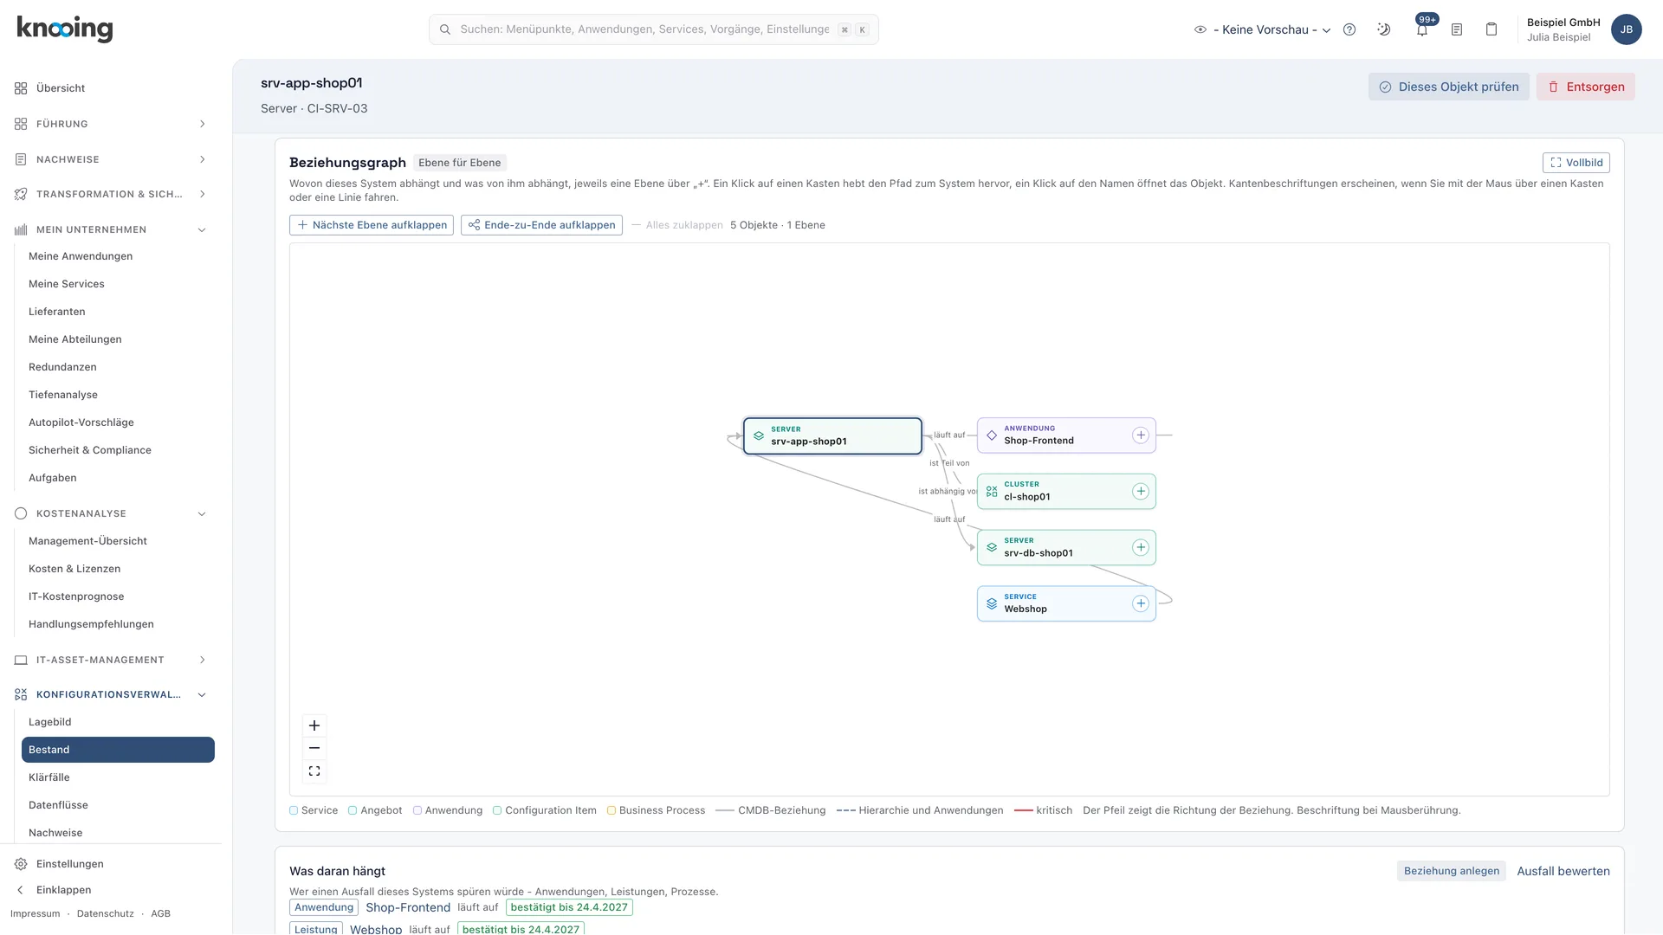
Task: Toggle the Business Process legend checkbox
Action: [611, 810]
